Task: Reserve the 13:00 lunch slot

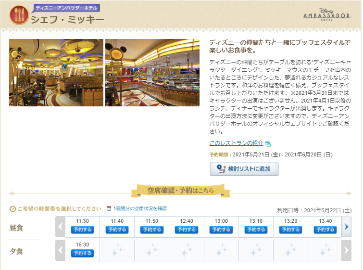Action: [221, 230]
